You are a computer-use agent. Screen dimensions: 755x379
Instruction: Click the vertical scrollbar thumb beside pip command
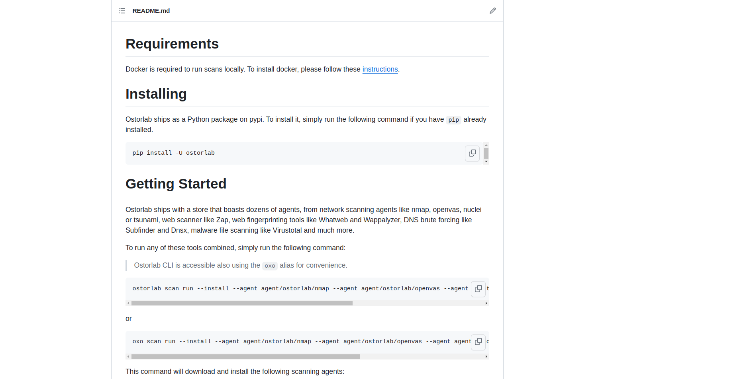click(x=486, y=153)
